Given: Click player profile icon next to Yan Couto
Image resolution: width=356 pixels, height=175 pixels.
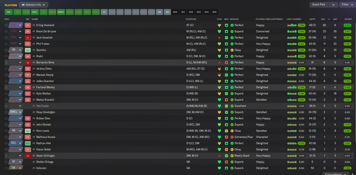Looking at the screenshot, I should (x=34, y=106).
